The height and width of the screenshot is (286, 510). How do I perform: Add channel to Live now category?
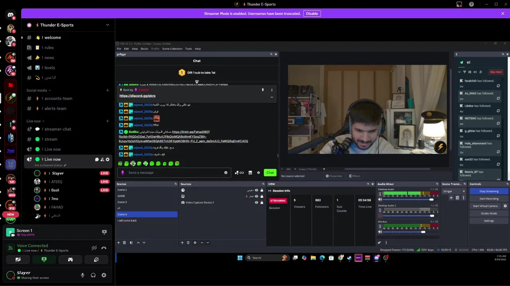pos(108,121)
